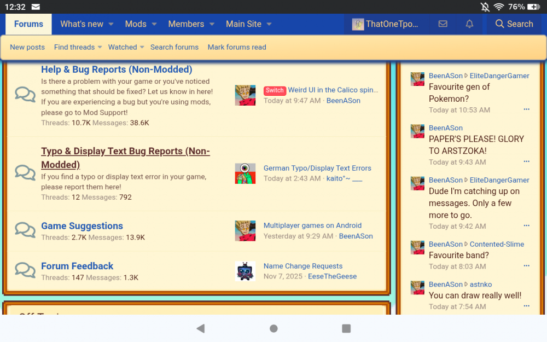Click the Help & Bug Reports speech-bubble icon
Screen dimensions: 547x342
click(25, 94)
